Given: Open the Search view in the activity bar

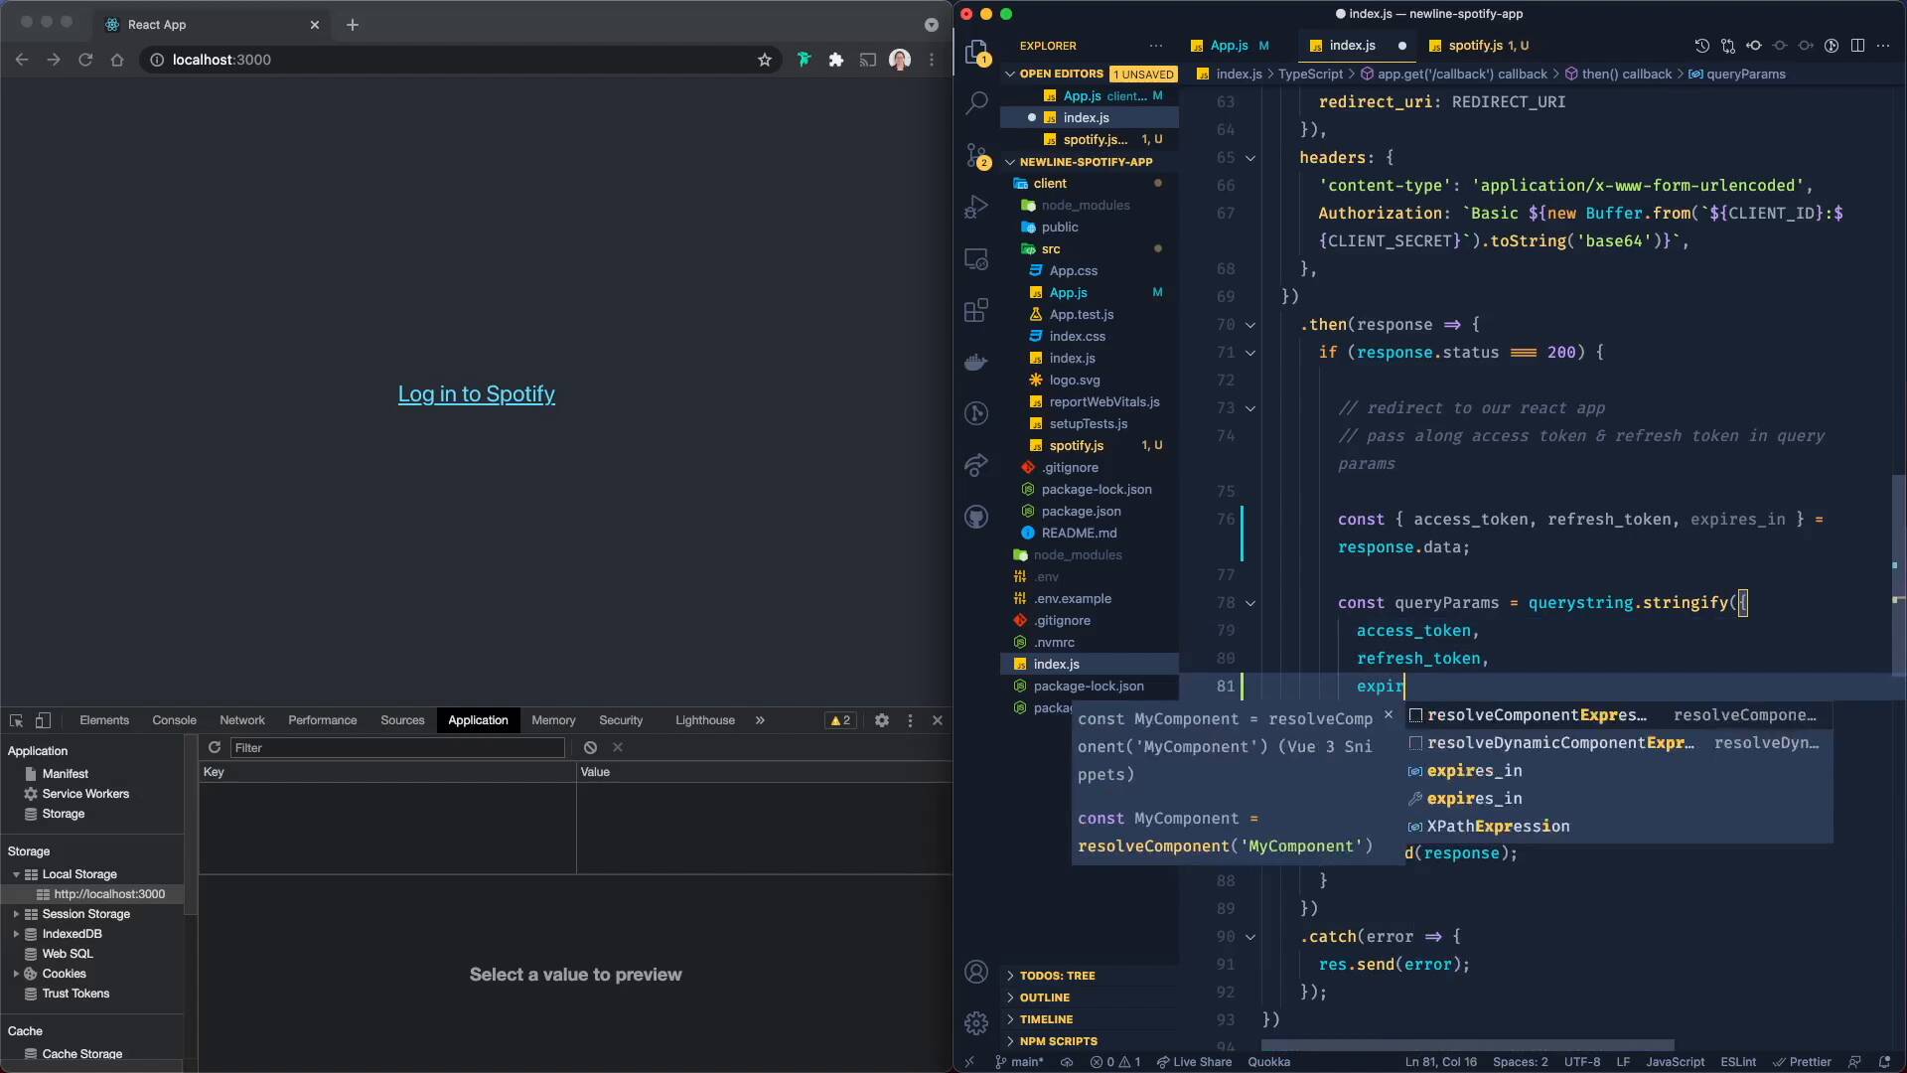Looking at the screenshot, I should tap(978, 102).
